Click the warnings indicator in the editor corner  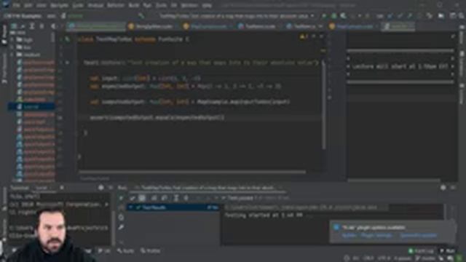point(304,37)
